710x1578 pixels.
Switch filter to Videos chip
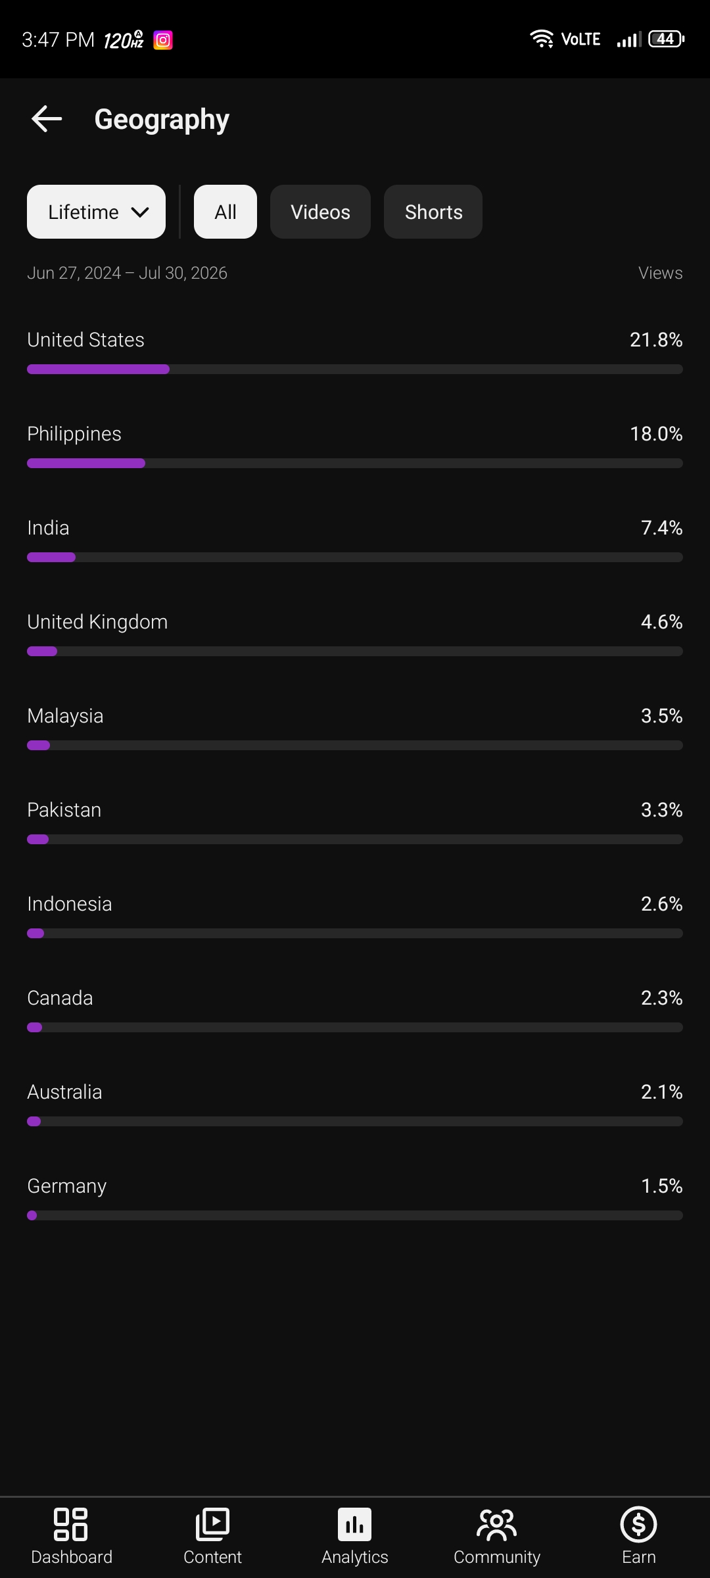click(320, 212)
